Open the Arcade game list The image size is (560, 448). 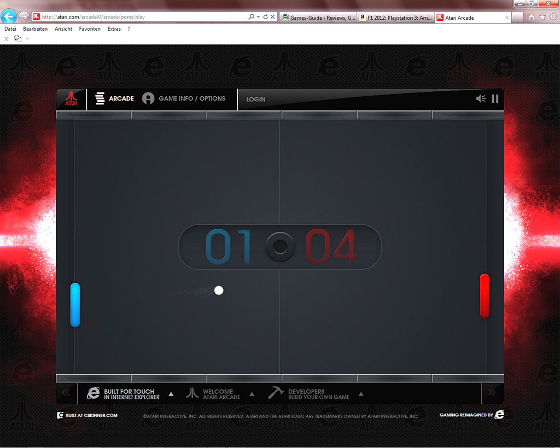click(114, 98)
